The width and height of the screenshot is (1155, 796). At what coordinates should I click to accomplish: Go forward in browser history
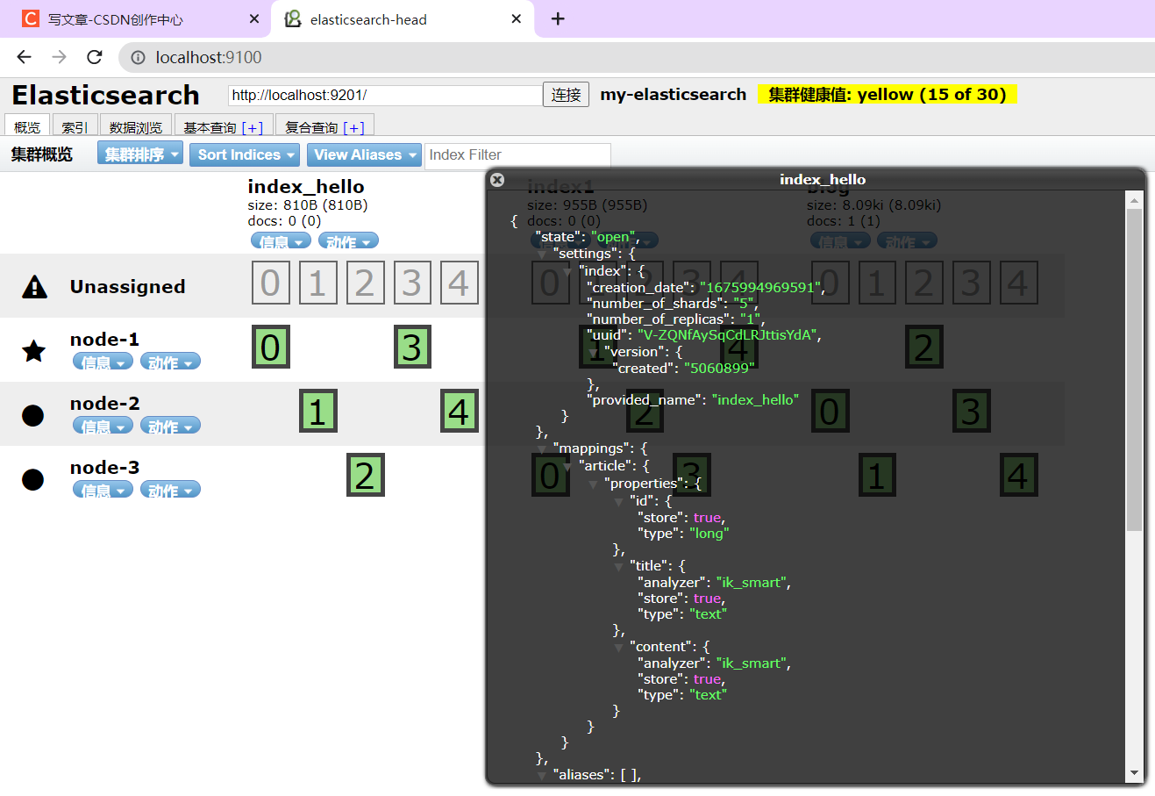pyautogui.click(x=59, y=57)
